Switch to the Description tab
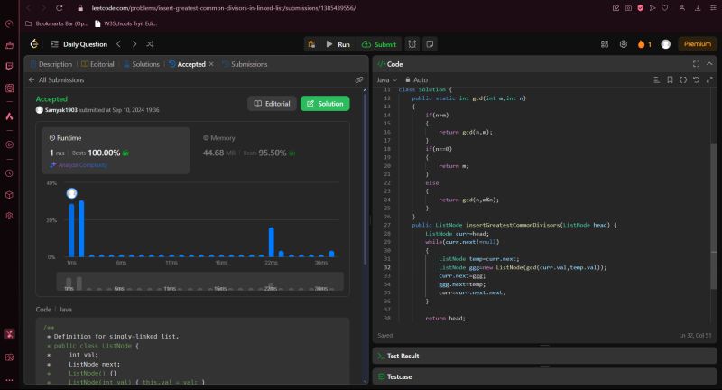 click(51, 64)
